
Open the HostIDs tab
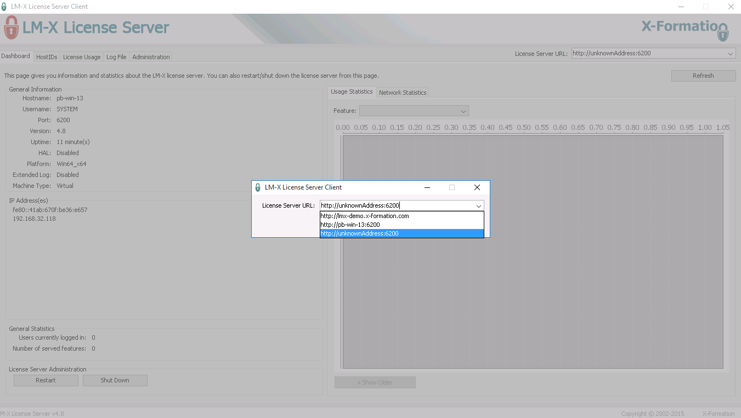pyautogui.click(x=47, y=57)
